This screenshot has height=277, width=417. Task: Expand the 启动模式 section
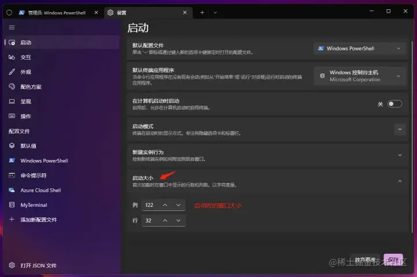(x=400, y=129)
